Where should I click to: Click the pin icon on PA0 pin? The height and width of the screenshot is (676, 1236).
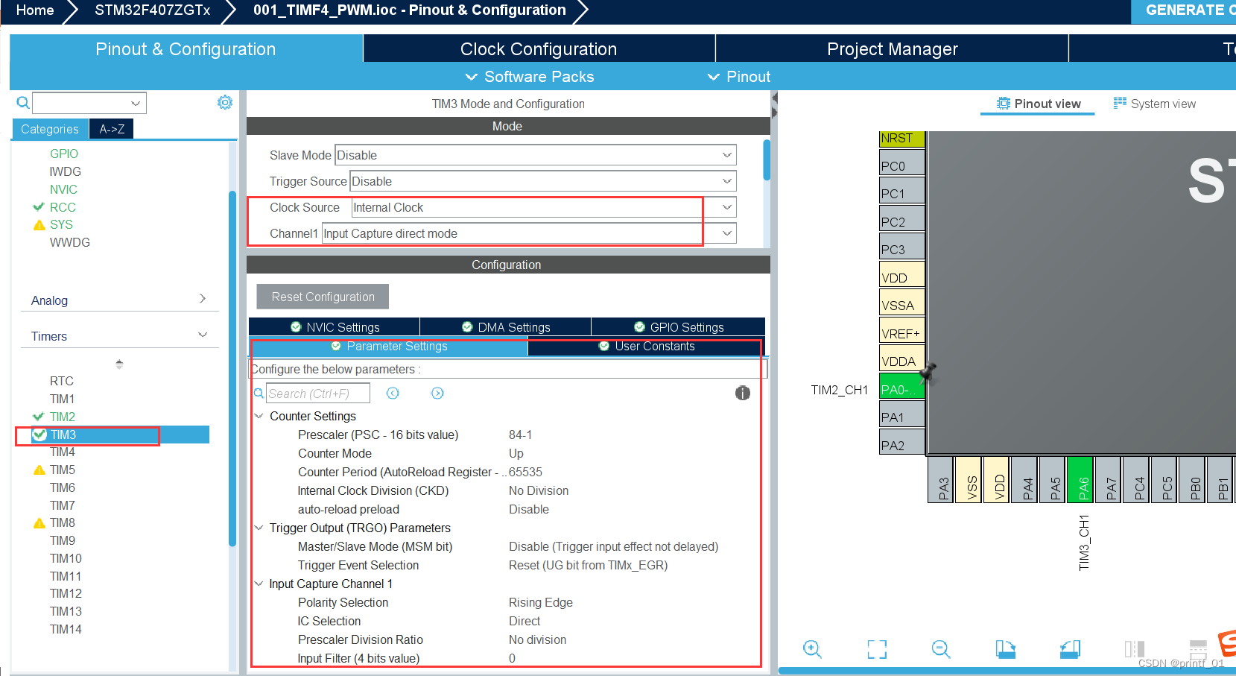[x=927, y=372]
